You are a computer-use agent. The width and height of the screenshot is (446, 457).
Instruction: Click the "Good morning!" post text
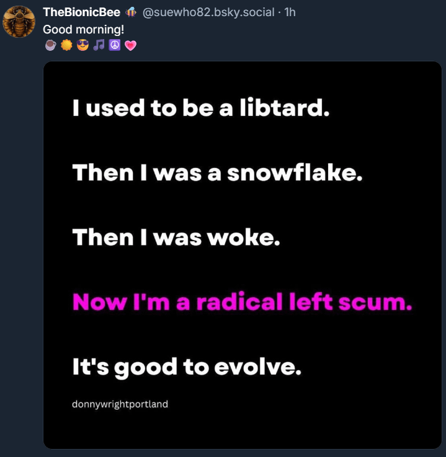(84, 29)
